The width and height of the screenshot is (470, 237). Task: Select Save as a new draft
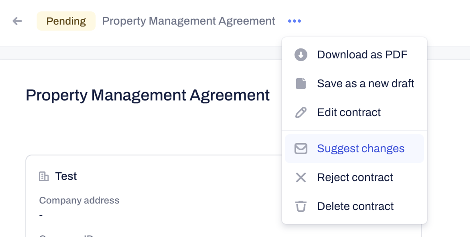[x=354, y=83]
